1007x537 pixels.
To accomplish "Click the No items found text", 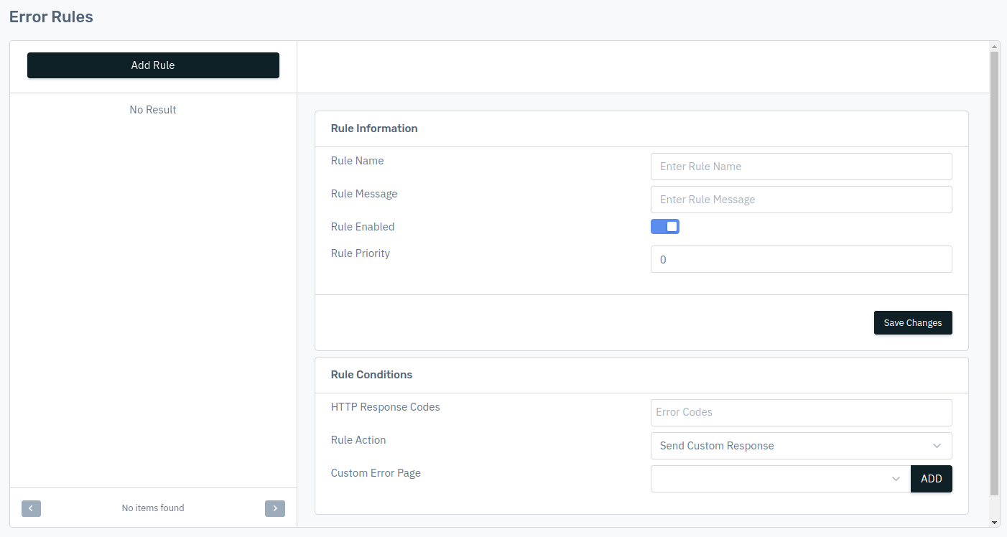I will point(153,508).
